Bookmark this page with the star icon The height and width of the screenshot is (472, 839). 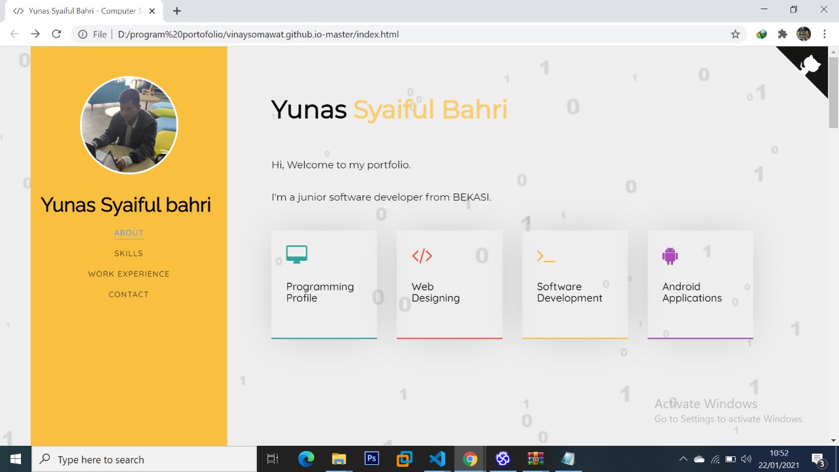point(735,34)
